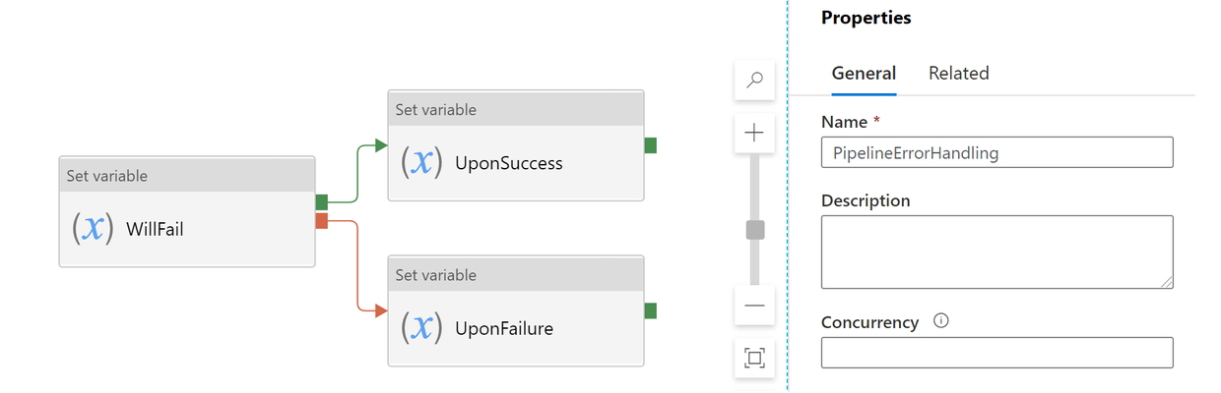Select the WillFail activity header
Viewport: 1221px width, 393px height.
coord(187,176)
